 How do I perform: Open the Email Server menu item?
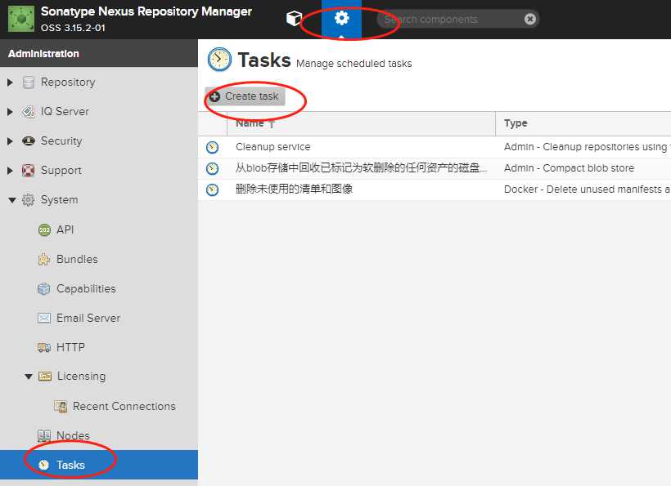point(88,319)
